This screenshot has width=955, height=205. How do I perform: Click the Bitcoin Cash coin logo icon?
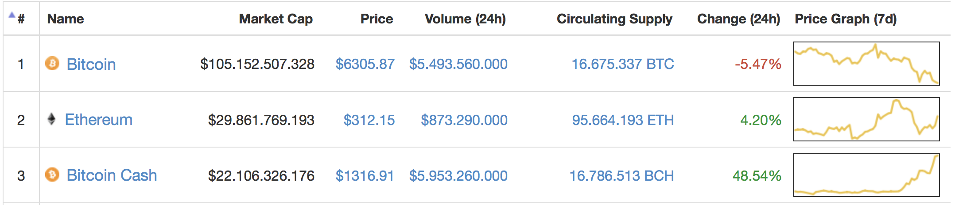point(52,175)
